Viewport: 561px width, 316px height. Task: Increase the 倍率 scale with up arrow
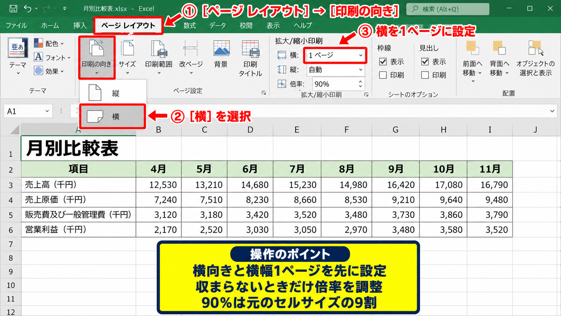(x=360, y=81)
